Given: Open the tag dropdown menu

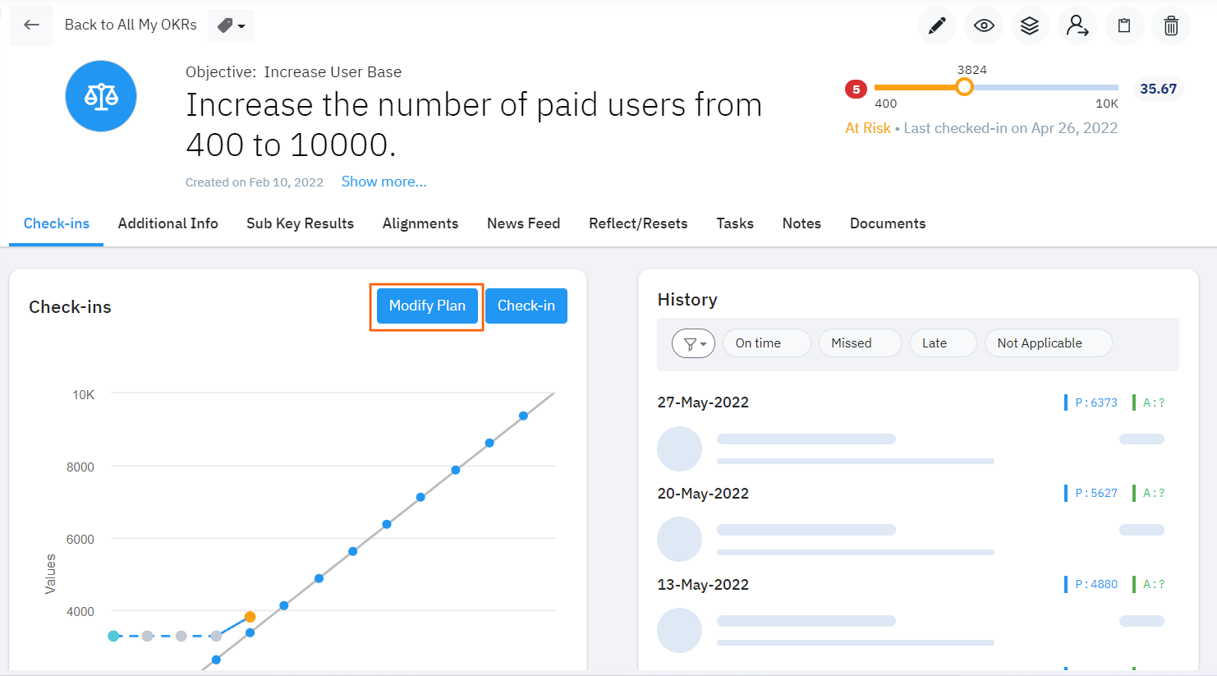Looking at the screenshot, I should (231, 25).
